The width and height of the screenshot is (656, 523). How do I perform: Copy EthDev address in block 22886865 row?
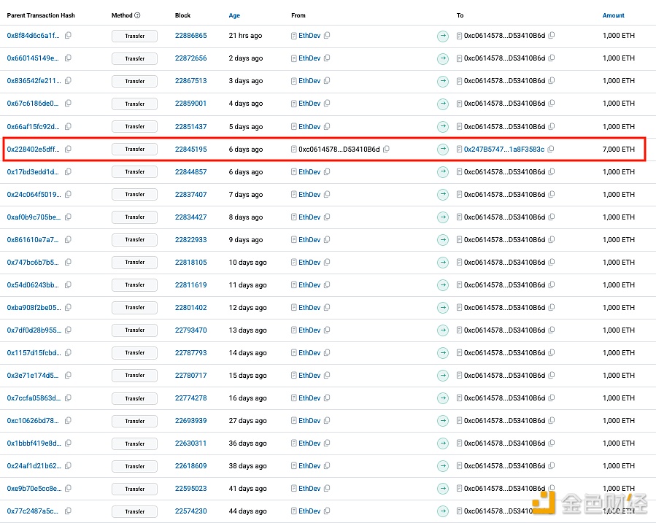(327, 36)
